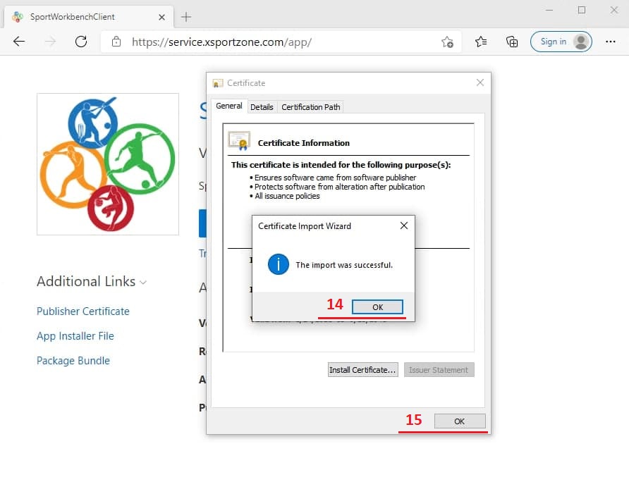The height and width of the screenshot is (482, 629).
Task: Close the SportWorkbenchClient browser tab
Action: pos(160,16)
